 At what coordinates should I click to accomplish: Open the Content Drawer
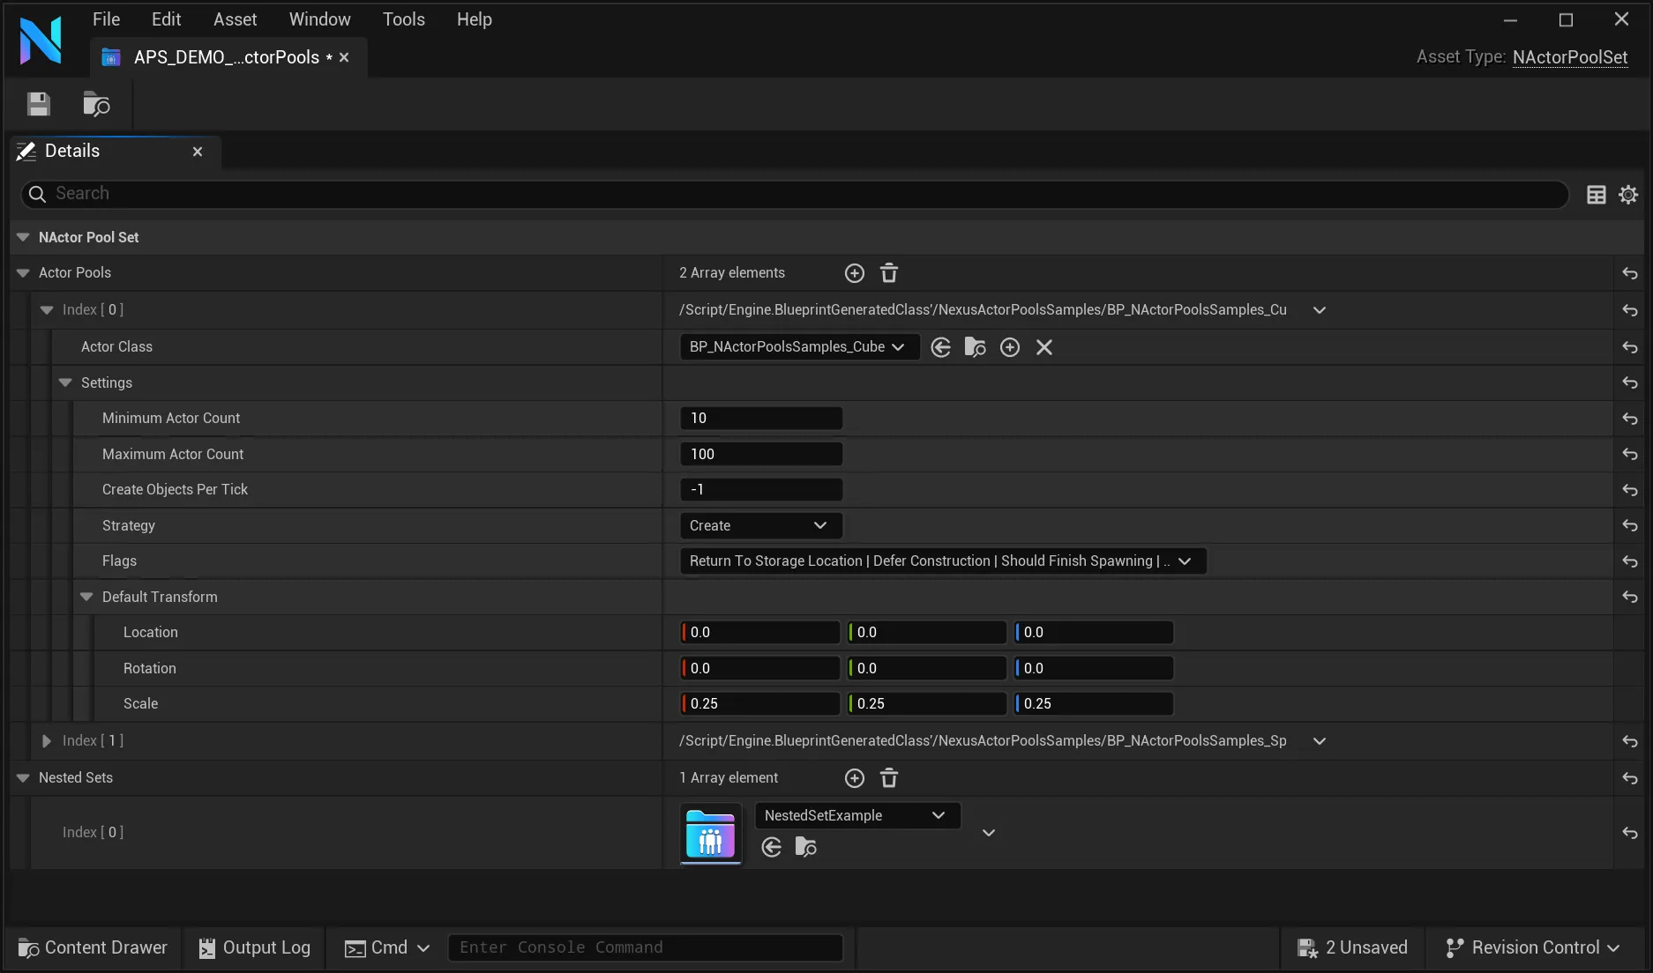[x=92, y=947]
